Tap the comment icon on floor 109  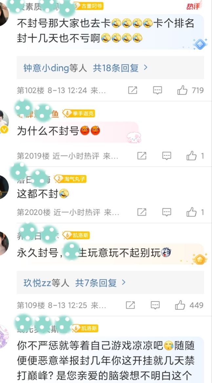(x=155, y=305)
